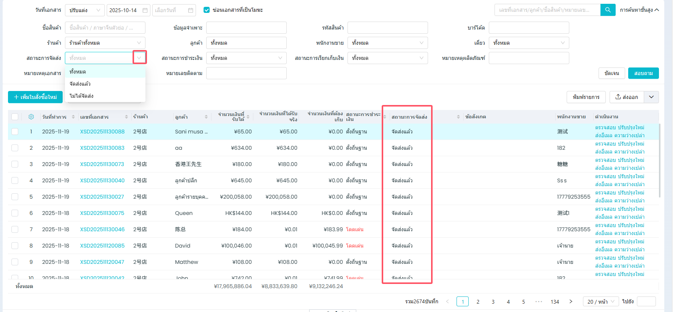The height and width of the screenshot is (312, 673).
Task: Click the add new order button
Action: (35, 97)
